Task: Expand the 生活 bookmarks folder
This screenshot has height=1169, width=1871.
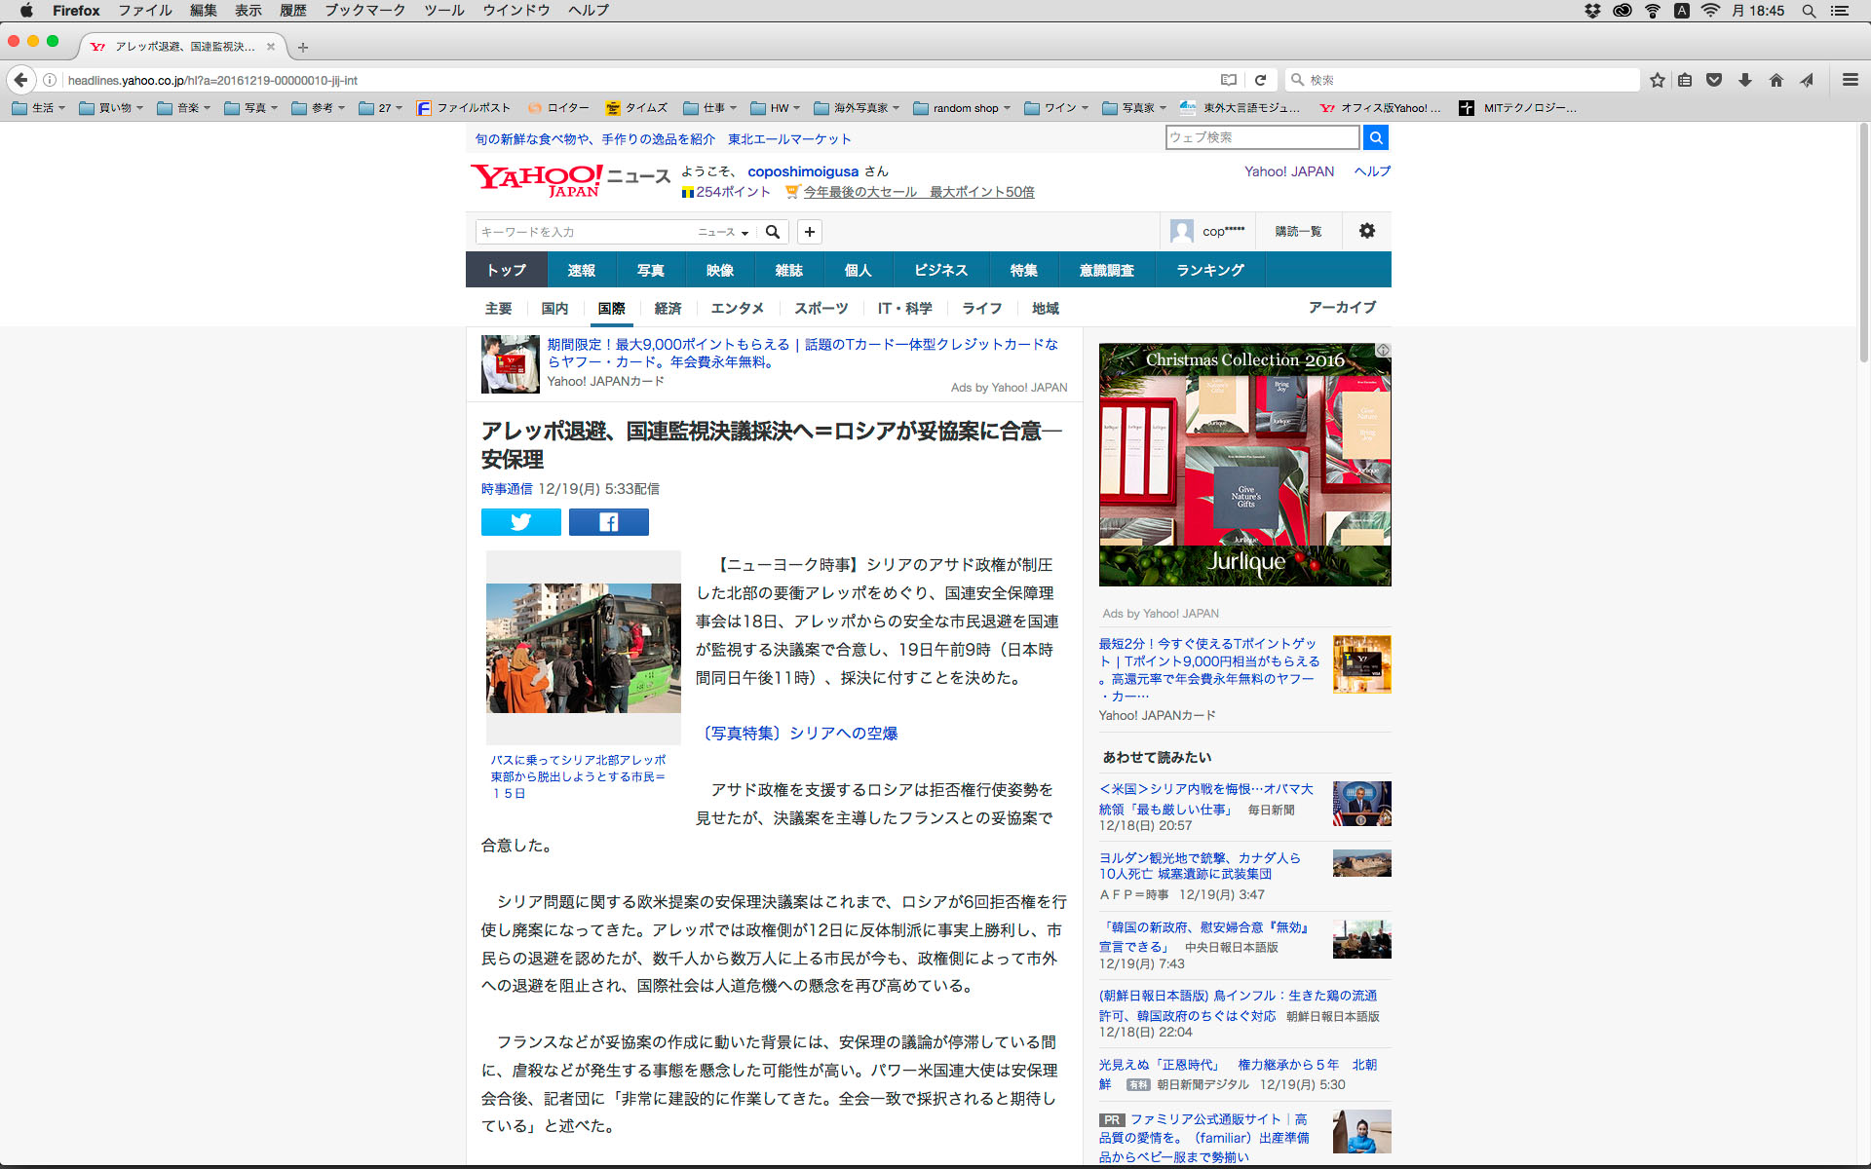Action: point(39,108)
